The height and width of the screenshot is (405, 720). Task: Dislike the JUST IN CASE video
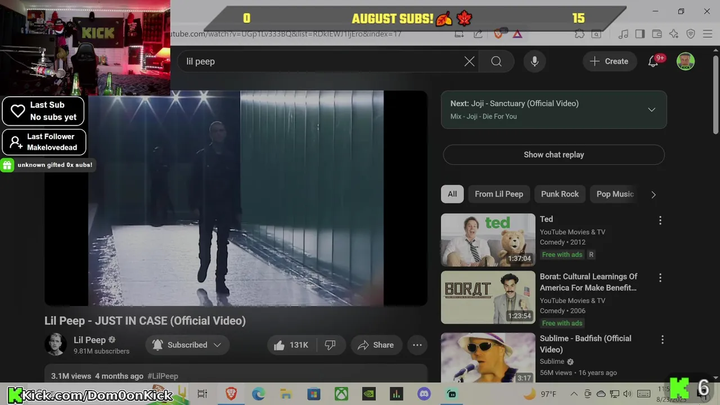pos(330,345)
